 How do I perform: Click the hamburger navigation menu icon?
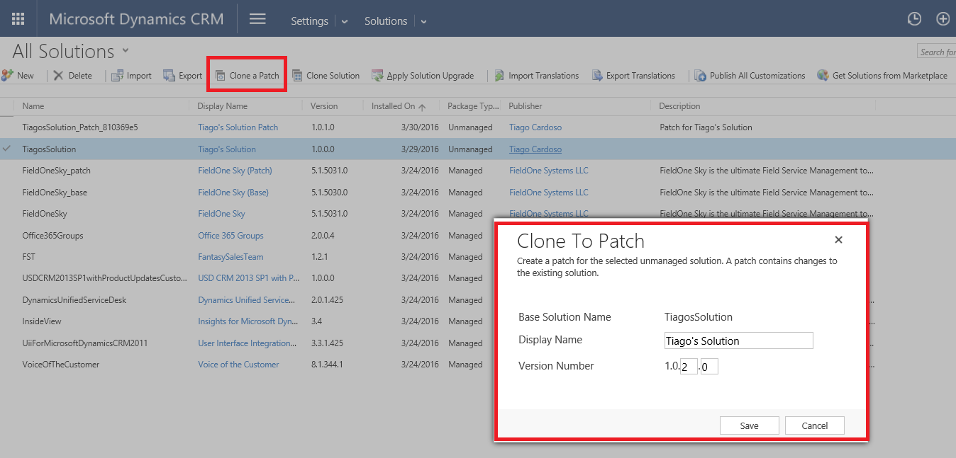[257, 19]
